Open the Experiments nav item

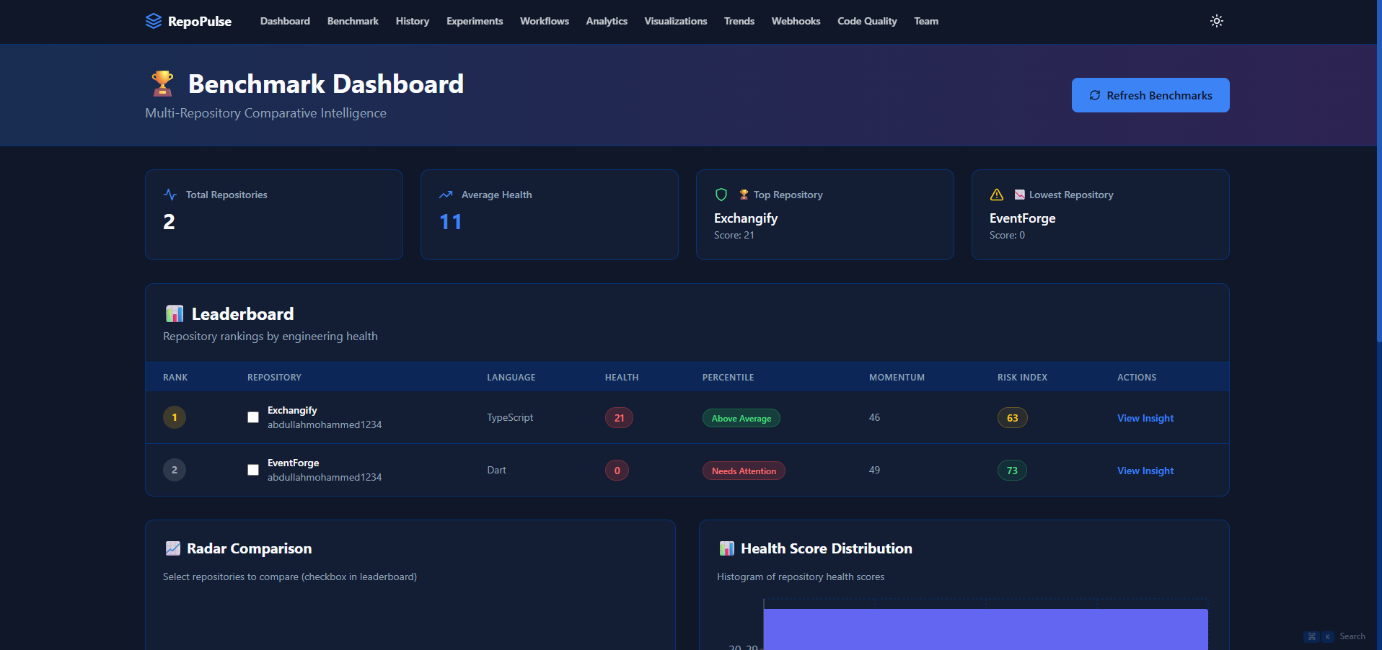475,21
